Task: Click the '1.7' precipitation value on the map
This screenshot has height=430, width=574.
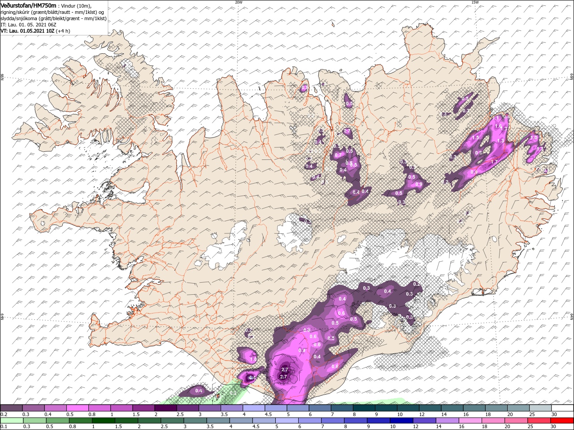Action: point(495,162)
